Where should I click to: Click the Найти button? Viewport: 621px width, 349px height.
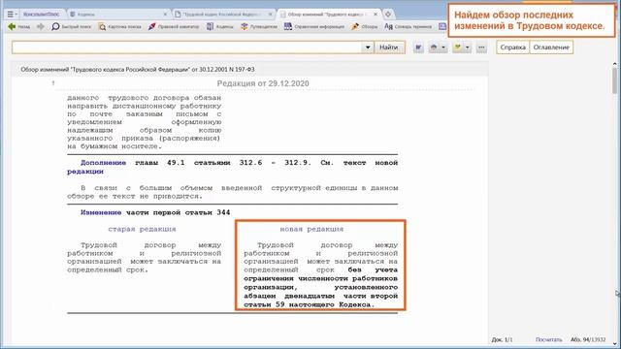click(x=389, y=48)
